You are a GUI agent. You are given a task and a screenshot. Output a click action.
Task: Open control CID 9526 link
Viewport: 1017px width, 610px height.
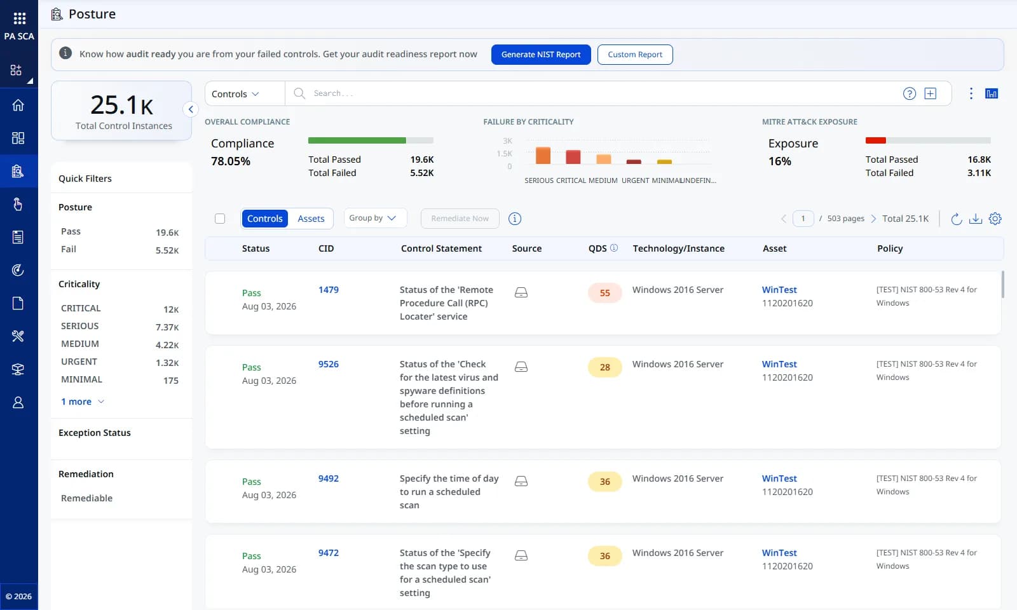tap(329, 364)
